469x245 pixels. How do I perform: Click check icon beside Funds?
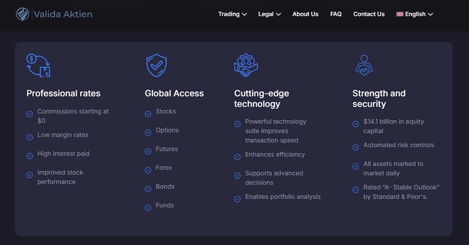pyautogui.click(x=148, y=208)
